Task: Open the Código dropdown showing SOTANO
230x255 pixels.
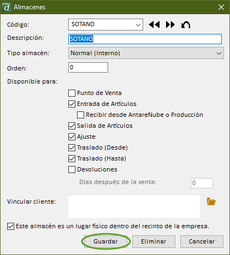Action: 105,25
